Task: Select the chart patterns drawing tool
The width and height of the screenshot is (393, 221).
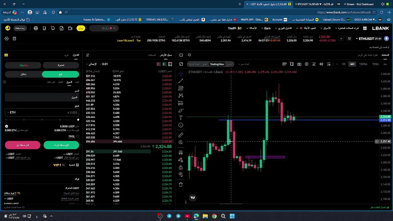Action: tap(181, 95)
